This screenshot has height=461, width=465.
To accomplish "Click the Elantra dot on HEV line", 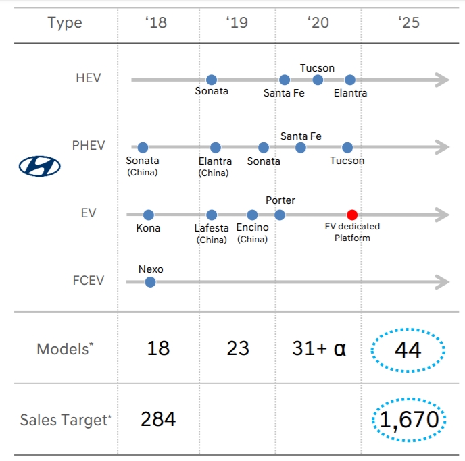I will point(350,80).
